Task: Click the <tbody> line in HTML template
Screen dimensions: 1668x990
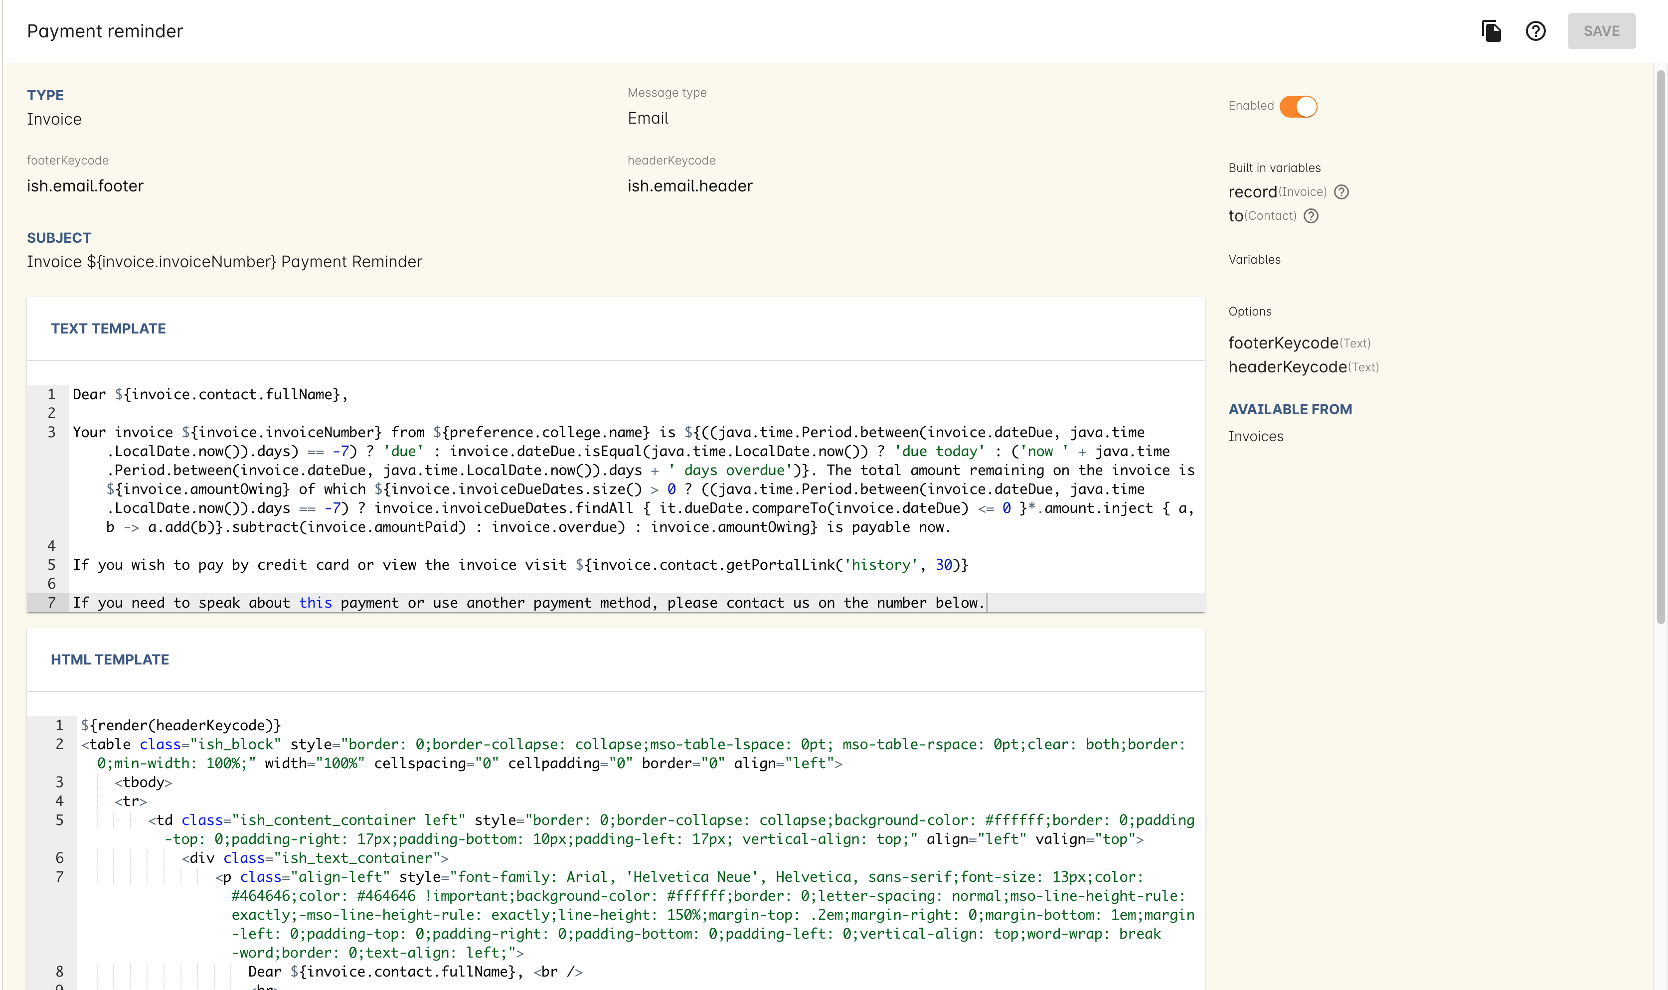Action: pyautogui.click(x=144, y=782)
